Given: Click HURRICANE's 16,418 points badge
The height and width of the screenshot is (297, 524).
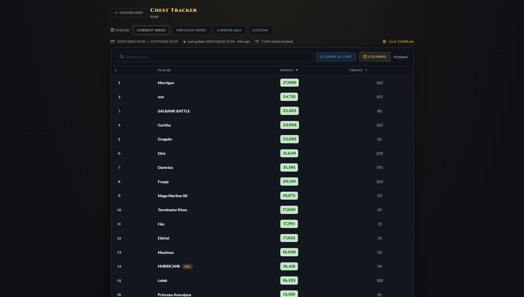Looking at the screenshot, I should tap(289, 266).
